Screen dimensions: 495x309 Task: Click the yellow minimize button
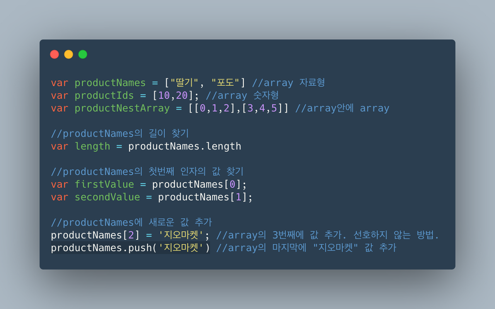coord(68,54)
